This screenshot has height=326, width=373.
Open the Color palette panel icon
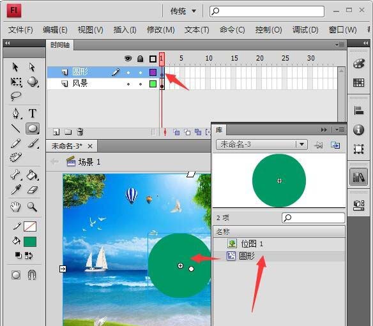pos(359,63)
